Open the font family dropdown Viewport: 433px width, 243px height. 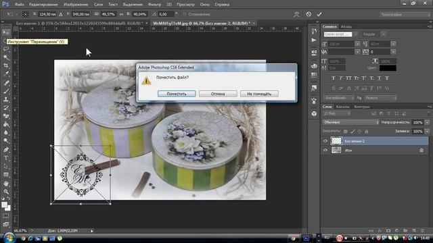tap(356, 34)
